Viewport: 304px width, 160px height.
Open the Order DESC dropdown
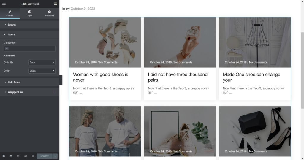click(42, 71)
